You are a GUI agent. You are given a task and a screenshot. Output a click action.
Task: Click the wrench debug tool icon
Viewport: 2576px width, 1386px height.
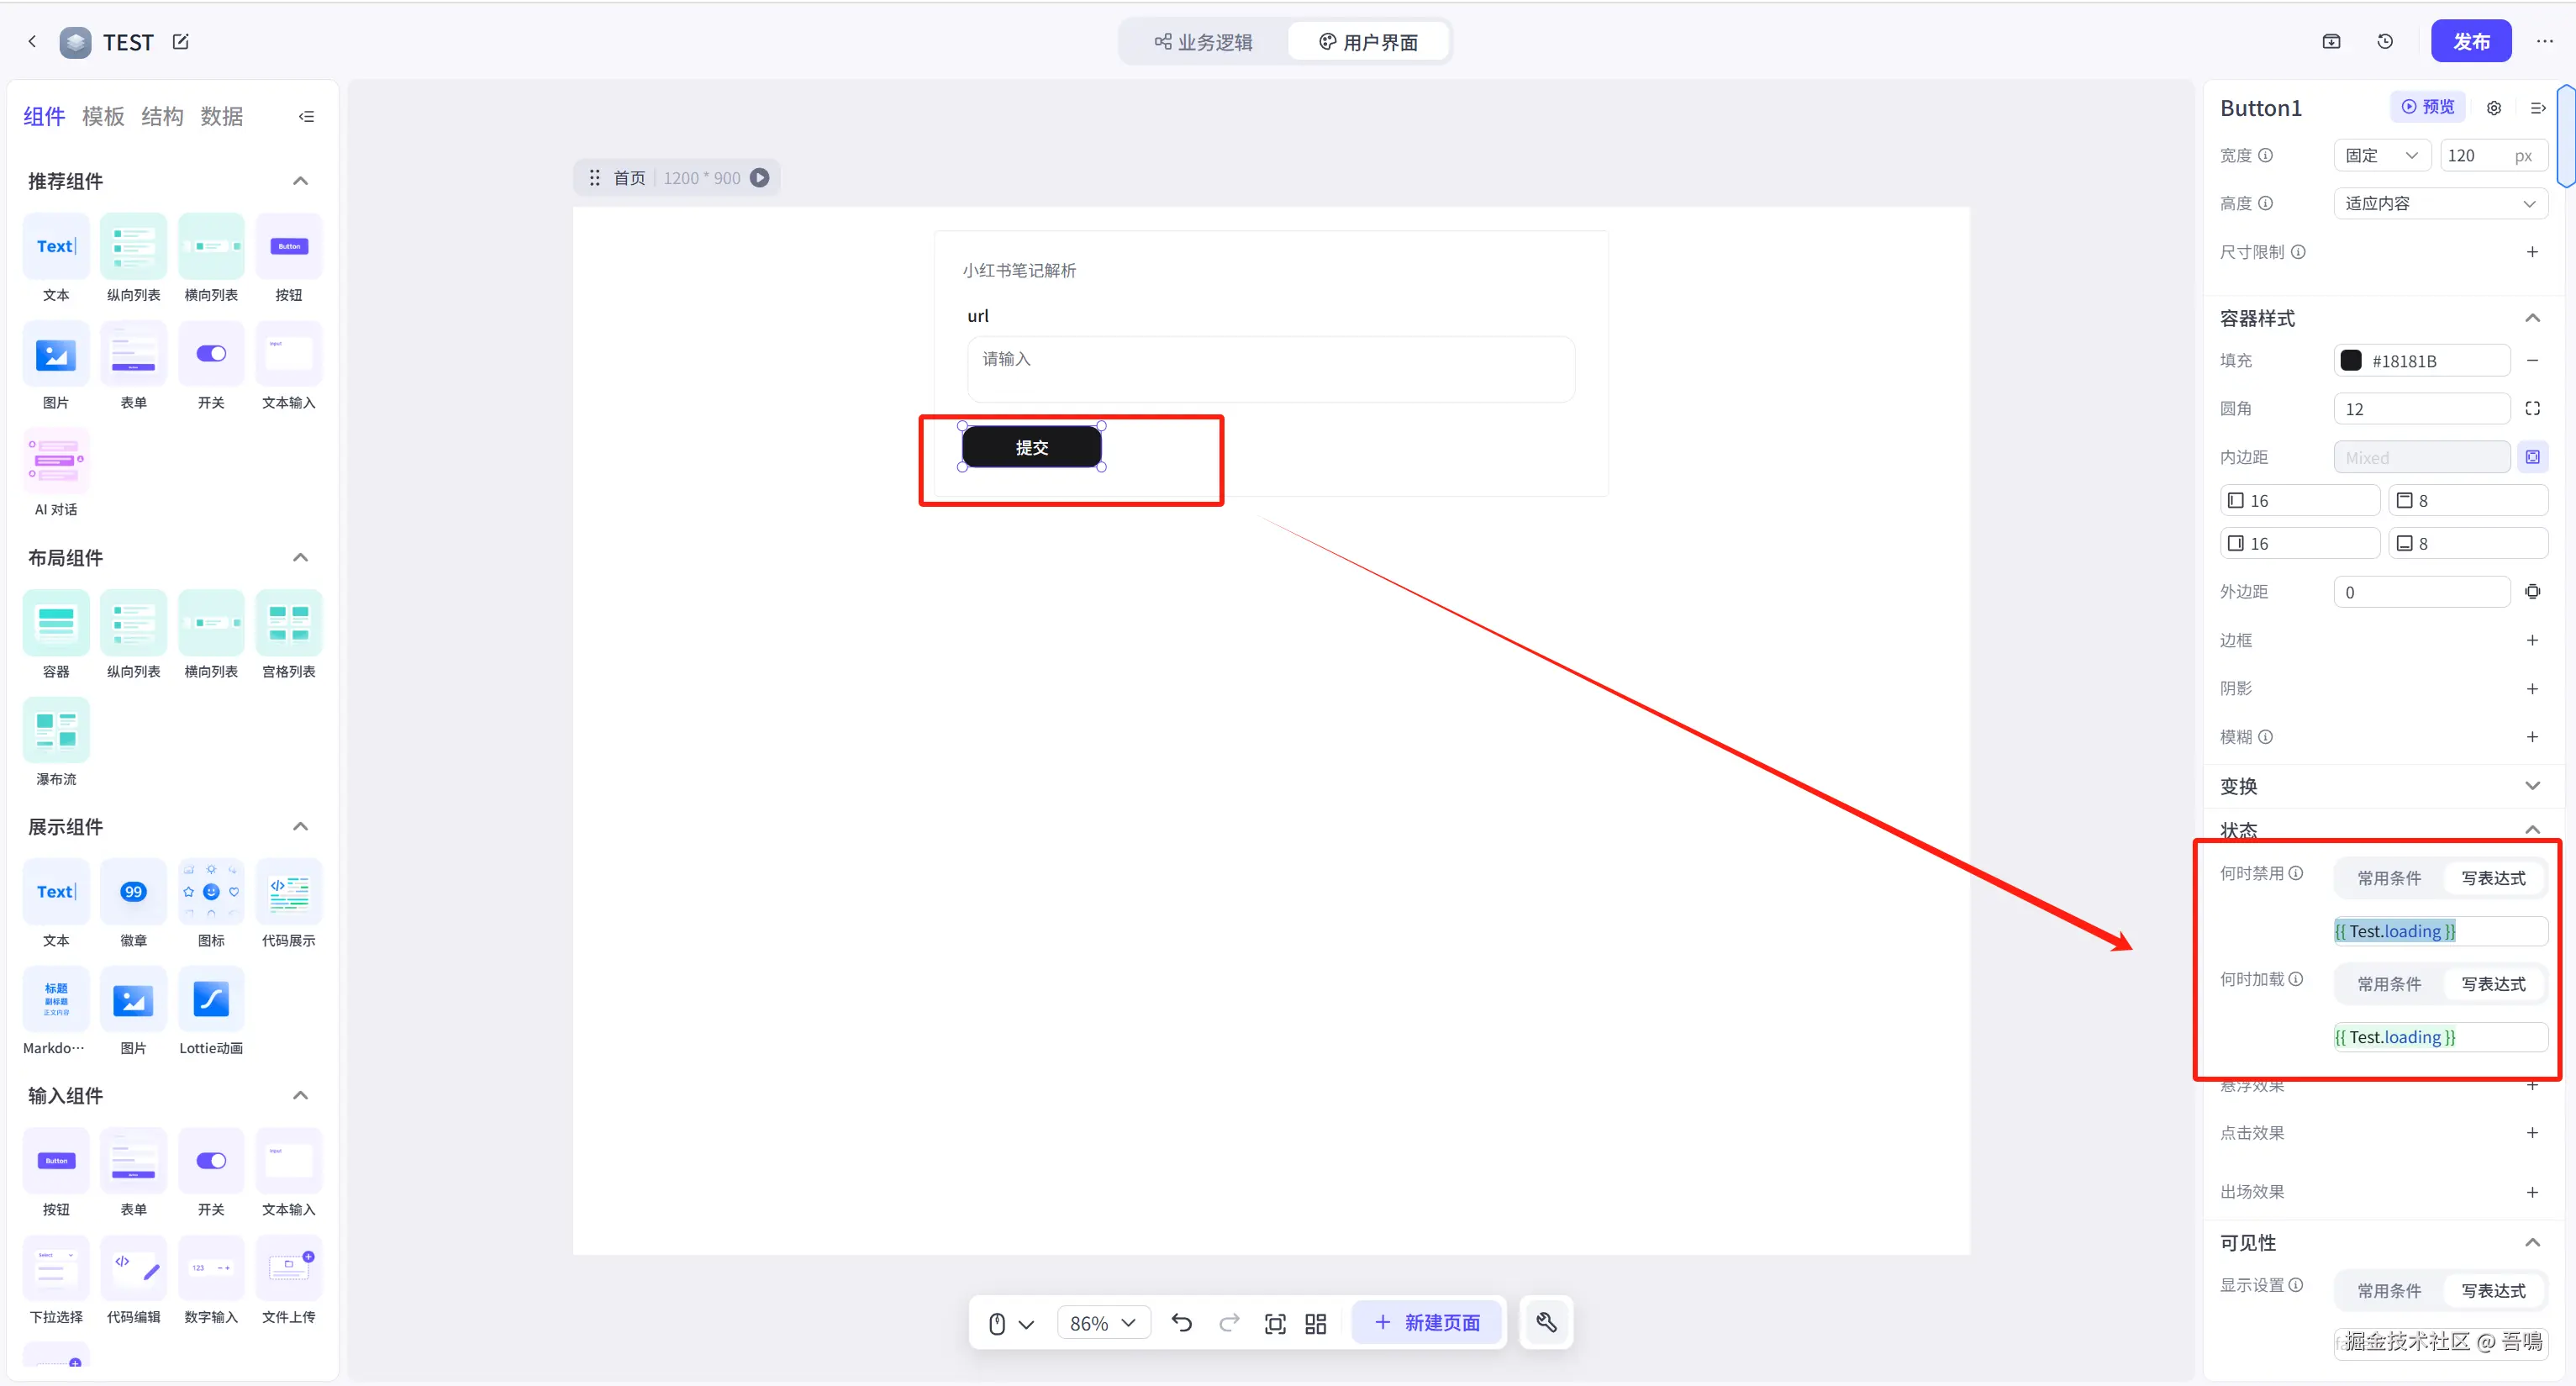[x=1546, y=1323]
